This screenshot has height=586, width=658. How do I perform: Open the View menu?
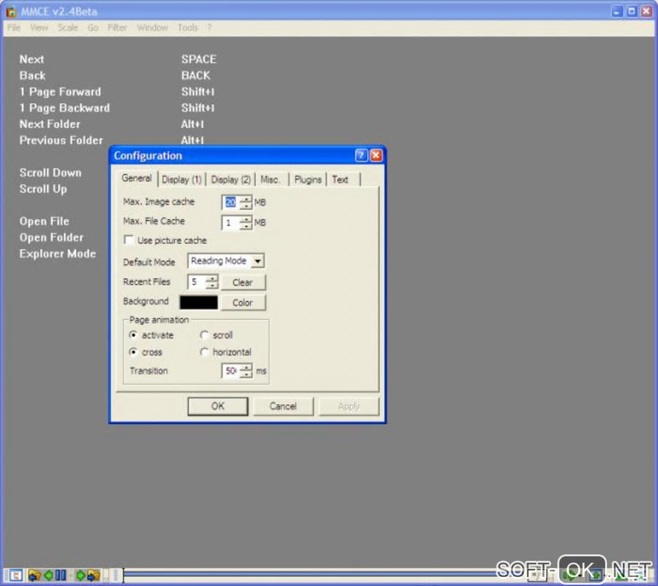[39, 28]
